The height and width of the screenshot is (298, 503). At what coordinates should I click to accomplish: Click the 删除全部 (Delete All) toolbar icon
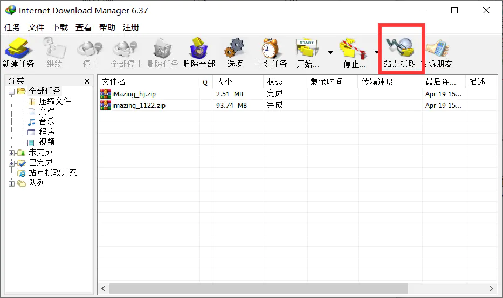click(x=199, y=52)
